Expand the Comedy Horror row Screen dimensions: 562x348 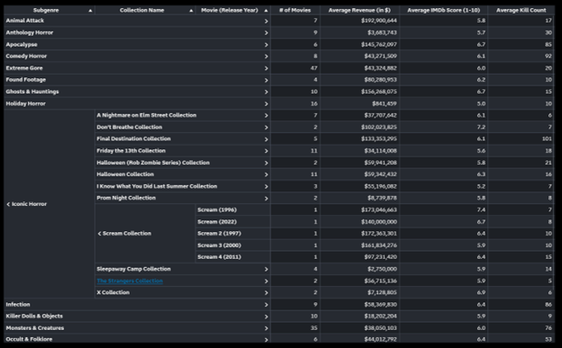(x=266, y=57)
